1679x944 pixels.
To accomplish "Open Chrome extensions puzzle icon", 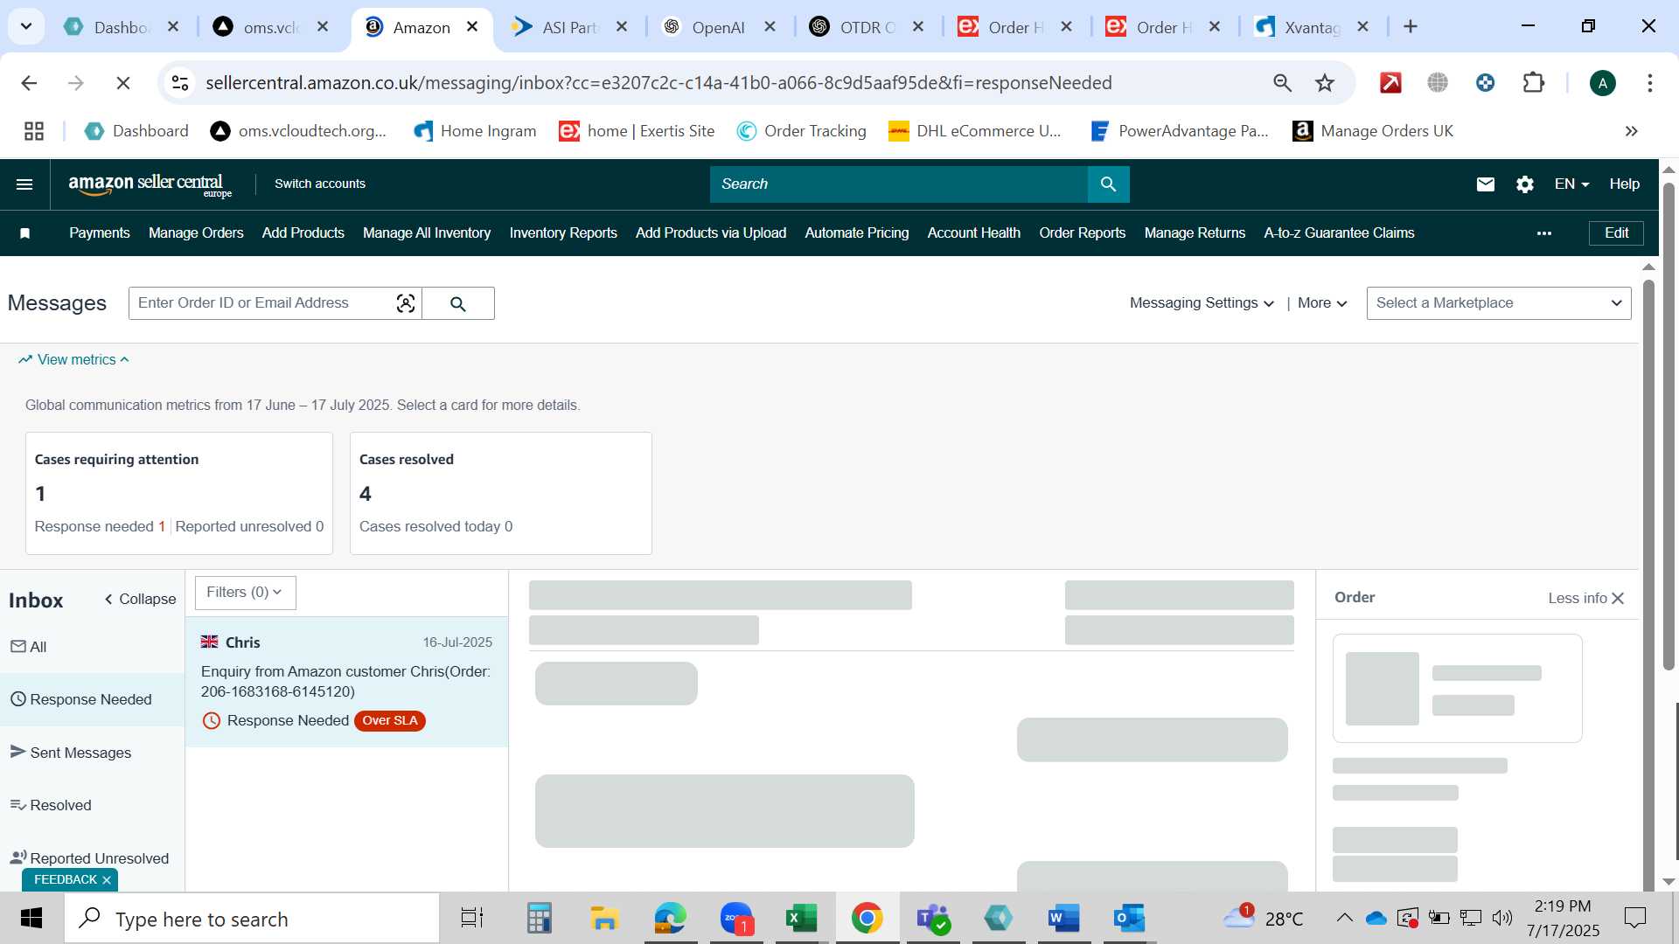I will point(1533,83).
